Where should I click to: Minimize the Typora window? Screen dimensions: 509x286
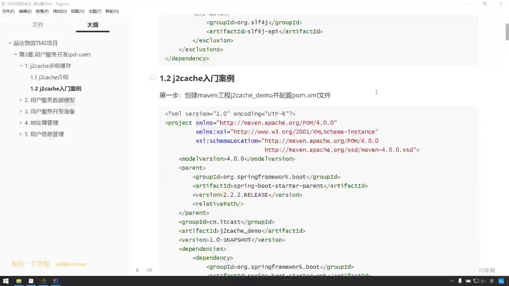tap(469, 4)
